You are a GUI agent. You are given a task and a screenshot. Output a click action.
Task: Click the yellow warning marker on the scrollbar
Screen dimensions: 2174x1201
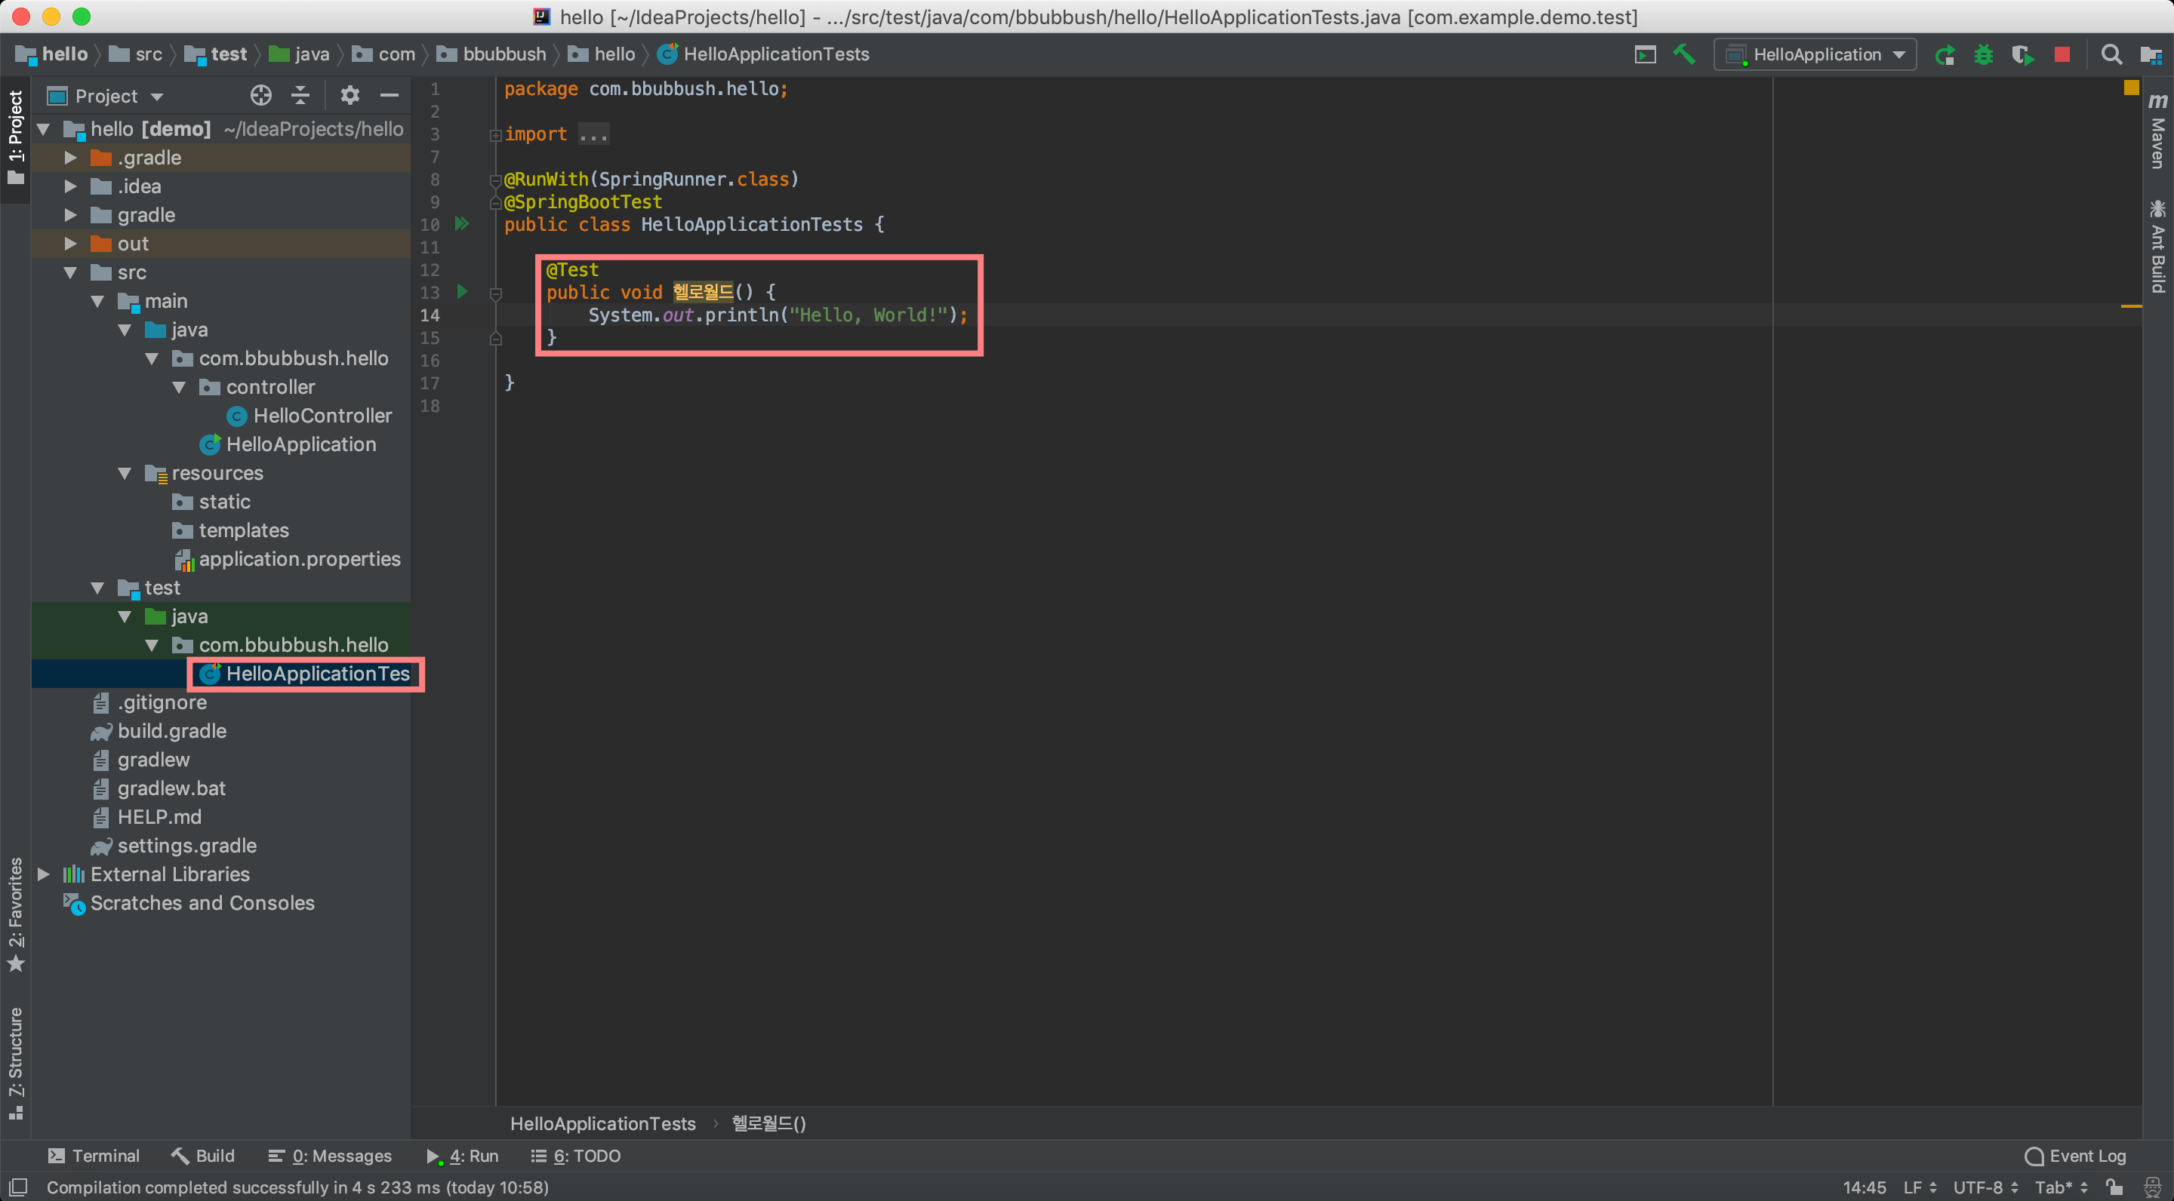2130,306
